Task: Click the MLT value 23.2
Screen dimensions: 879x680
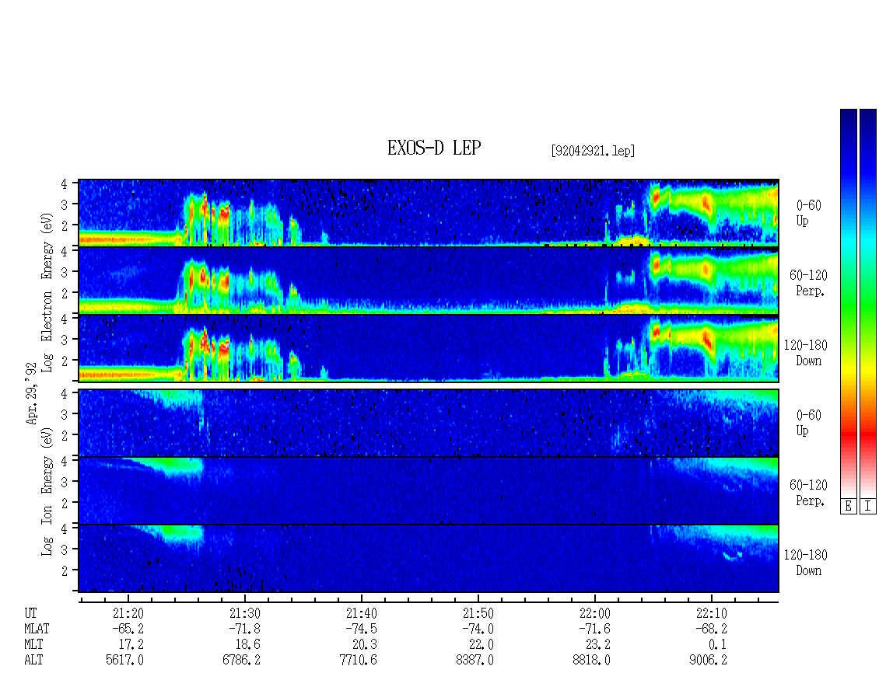Action: (x=597, y=645)
